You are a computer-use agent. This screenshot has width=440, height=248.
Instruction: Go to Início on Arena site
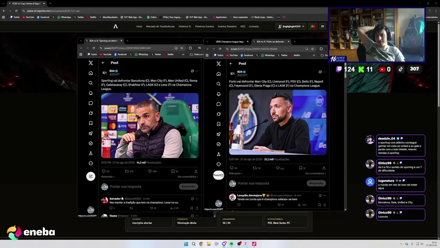point(139,27)
